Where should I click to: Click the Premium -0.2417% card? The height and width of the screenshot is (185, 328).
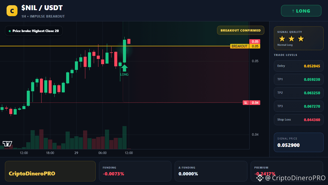tap(287, 171)
